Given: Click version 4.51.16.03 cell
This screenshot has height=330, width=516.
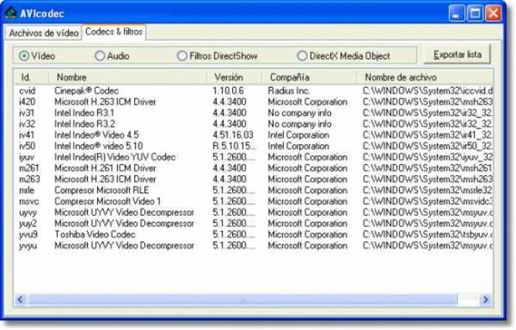Looking at the screenshot, I should pyautogui.click(x=233, y=135).
